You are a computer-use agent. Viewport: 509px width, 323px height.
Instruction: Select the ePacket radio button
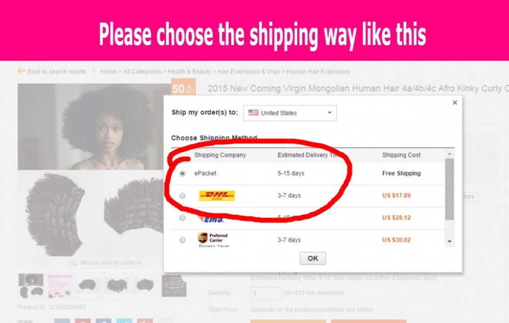182,174
